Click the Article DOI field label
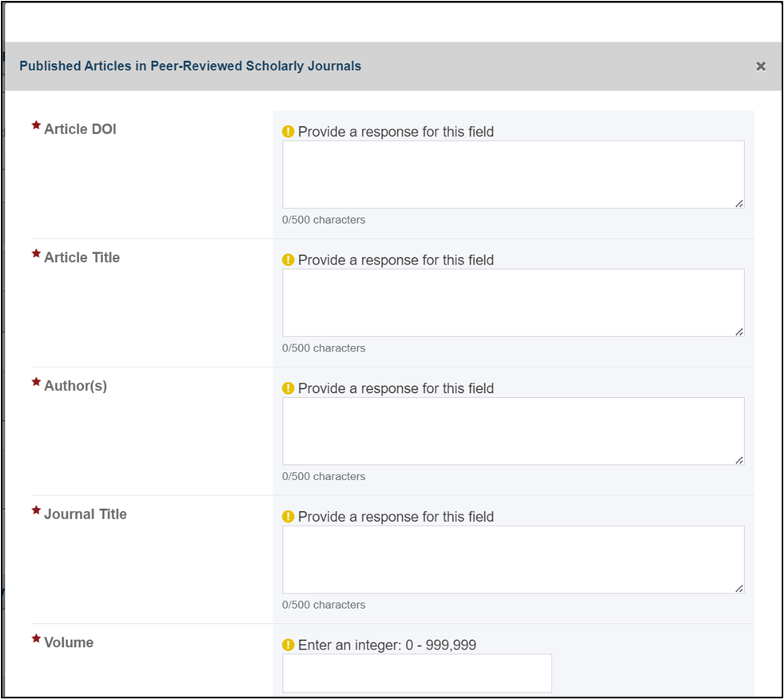The width and height of the screenshot is (784, 699). [80, 129]
